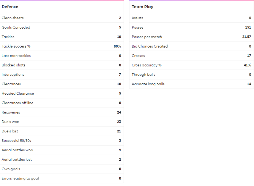Select the Tackle success % row
The image size is (254, 186).
61,46
